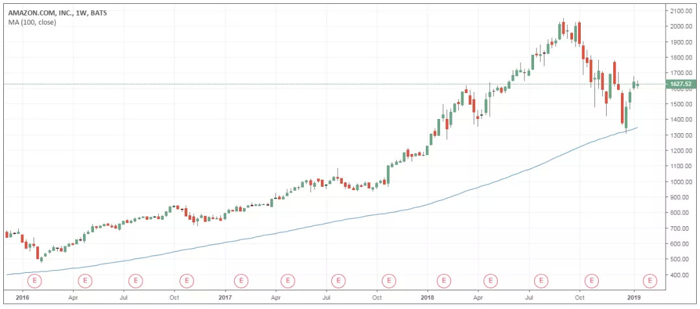Open the earnings marker after the 2019 label
700x309 pixels.
coord(649,281)
